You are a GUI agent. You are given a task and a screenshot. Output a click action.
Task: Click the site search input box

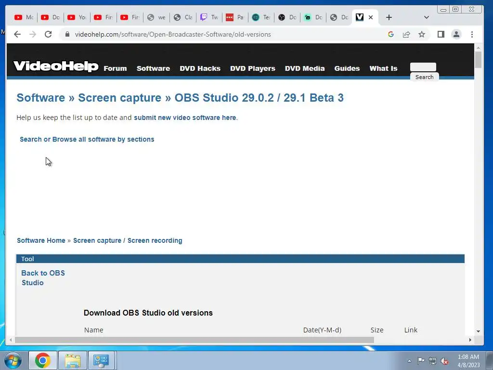point(423,66)
